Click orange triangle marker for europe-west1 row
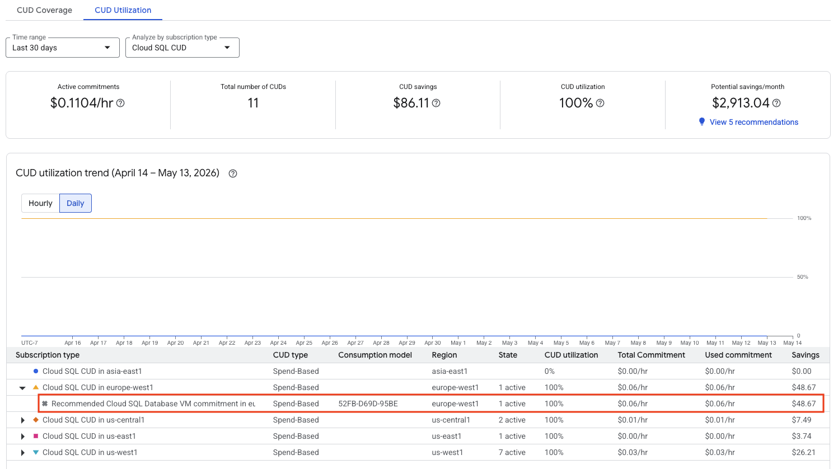This screenshot has height=469, width=838. point(36,387)
